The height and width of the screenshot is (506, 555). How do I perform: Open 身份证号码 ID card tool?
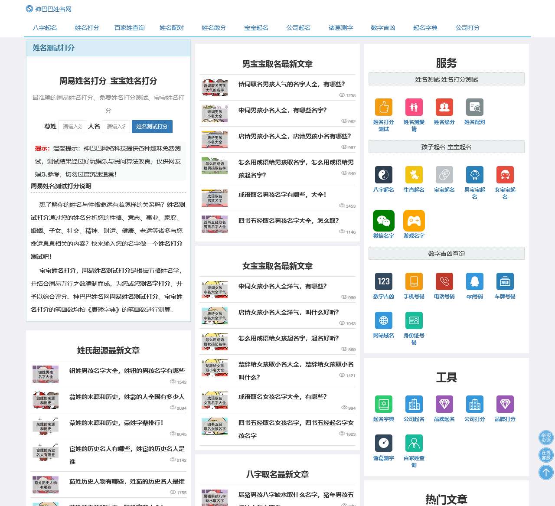tap(414, 321)
